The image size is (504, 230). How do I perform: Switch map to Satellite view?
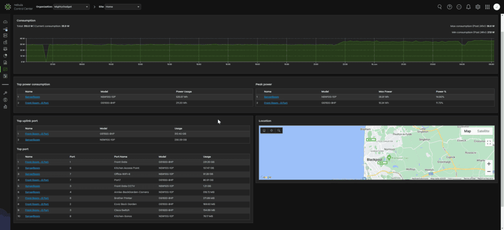483,131
